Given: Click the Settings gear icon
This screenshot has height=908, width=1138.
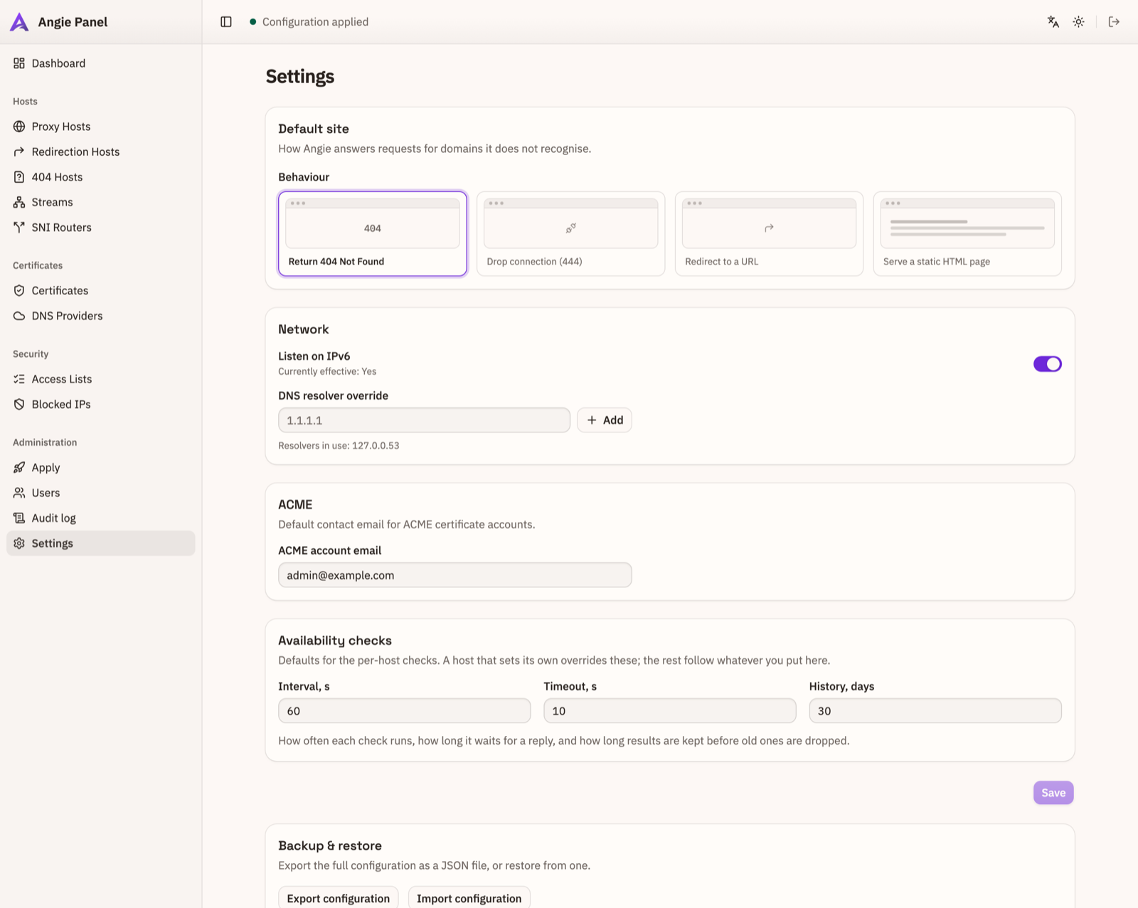Looking at the screenshot, I should 19,543.
